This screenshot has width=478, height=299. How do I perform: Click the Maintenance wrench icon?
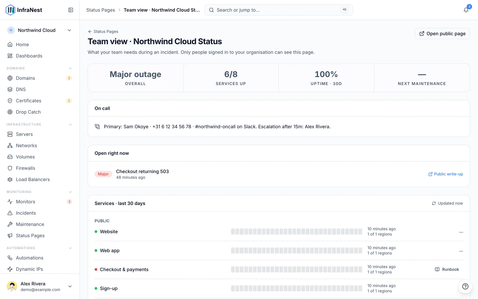pyautogui.click(x=10, y=224)
